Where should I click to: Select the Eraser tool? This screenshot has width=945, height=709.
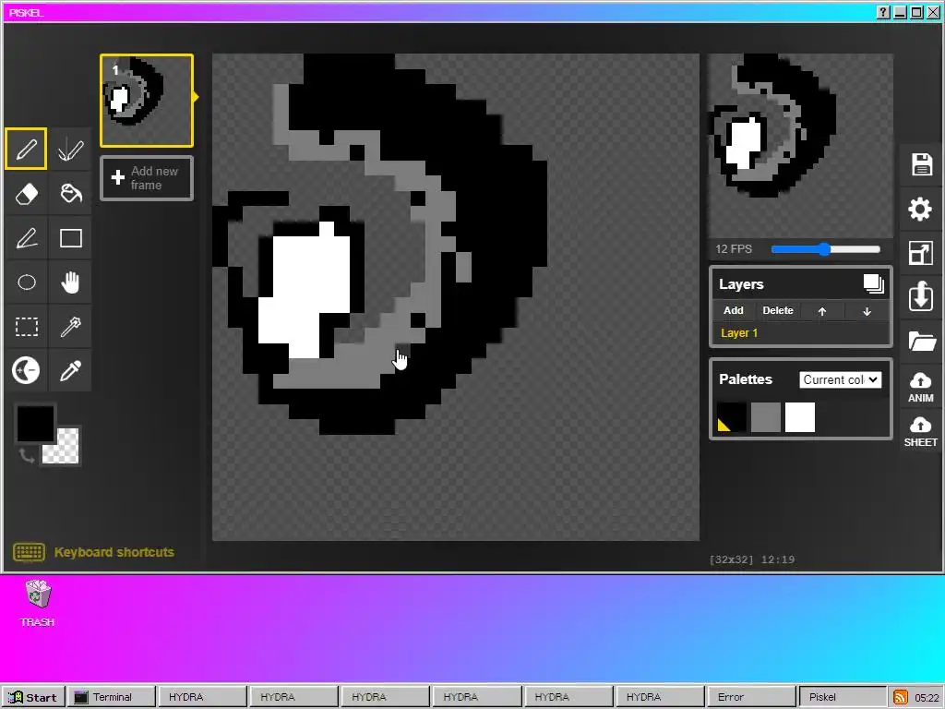(26, 194)
